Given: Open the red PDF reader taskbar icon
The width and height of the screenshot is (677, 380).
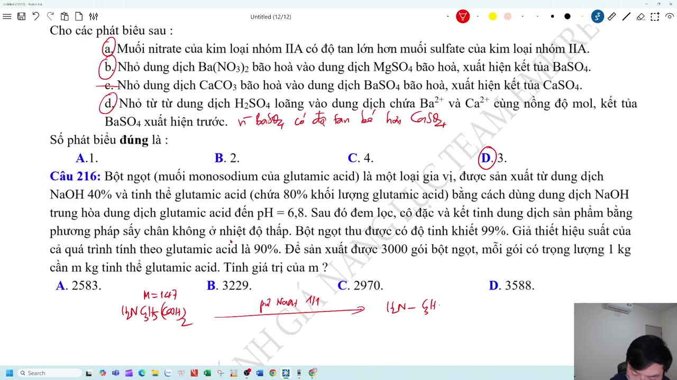Looking at the screenshot, I should (194, 373).
